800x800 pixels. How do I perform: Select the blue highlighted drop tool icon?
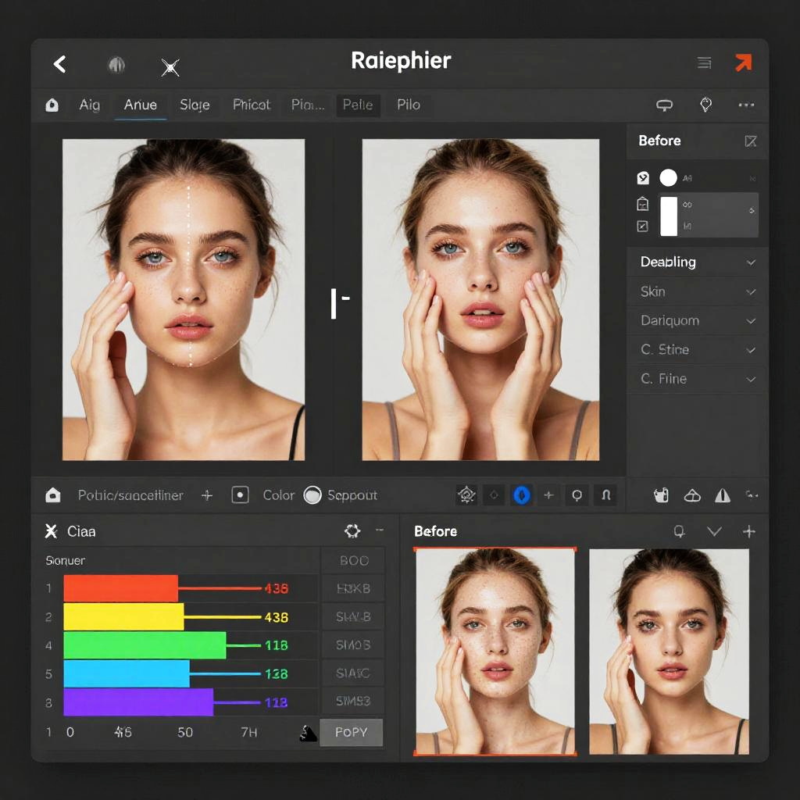pos(522,495)
